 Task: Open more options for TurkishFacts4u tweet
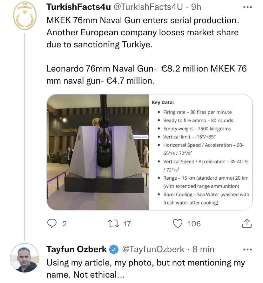click(247, 7)
